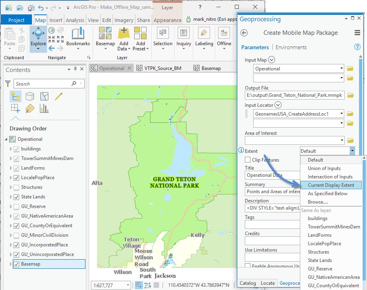367x290 pixels.
Task: Open the Operational input map dropdown
Action: (x=341, y=68)
